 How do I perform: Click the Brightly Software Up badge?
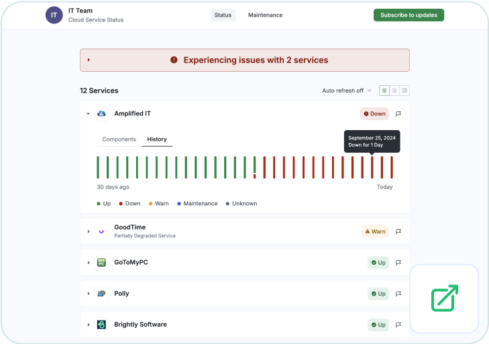[378, 325]
